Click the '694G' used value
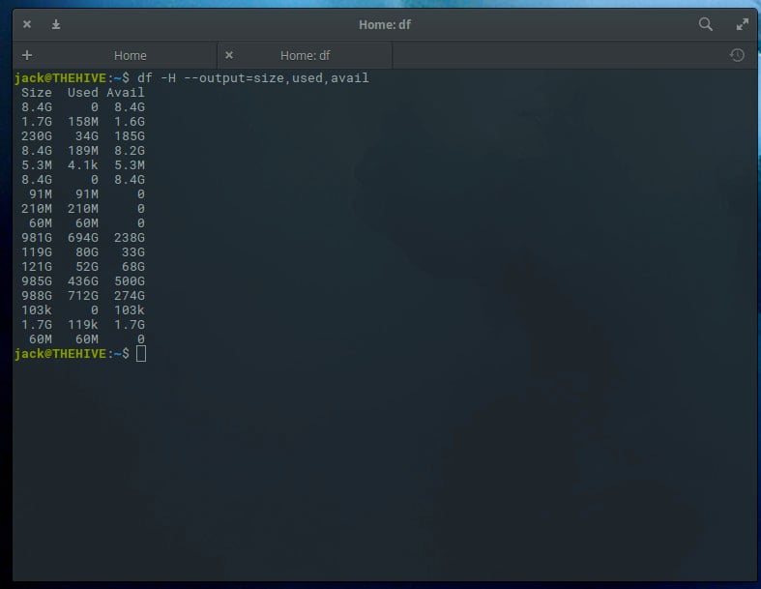761x589 pixels. (82, 238)
